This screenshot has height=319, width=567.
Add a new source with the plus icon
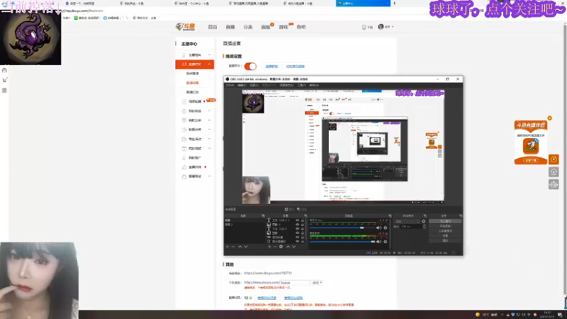(269, 247)
